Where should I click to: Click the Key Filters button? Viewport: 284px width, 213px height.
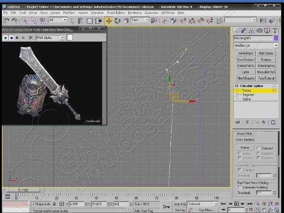tap(206, 210)
